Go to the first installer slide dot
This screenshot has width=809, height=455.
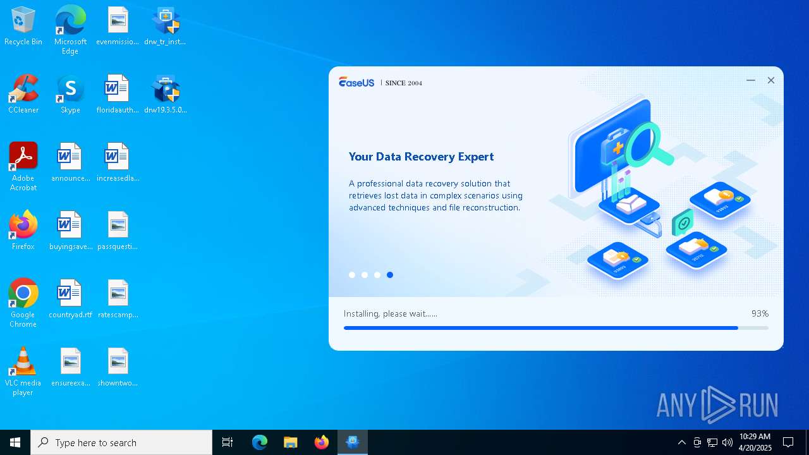click(x=352, y=275)
